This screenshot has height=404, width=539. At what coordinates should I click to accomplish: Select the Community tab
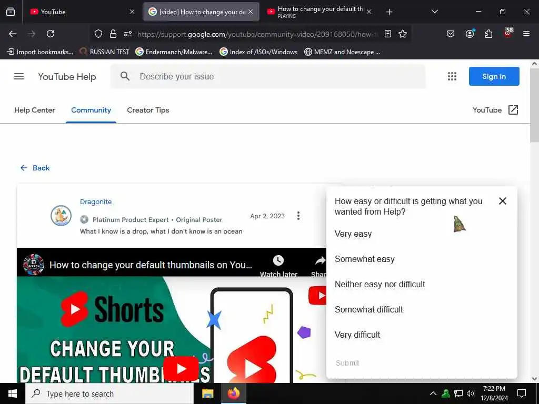[91, 110]
